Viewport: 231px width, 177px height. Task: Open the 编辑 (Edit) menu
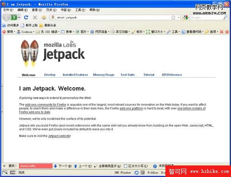23,10
